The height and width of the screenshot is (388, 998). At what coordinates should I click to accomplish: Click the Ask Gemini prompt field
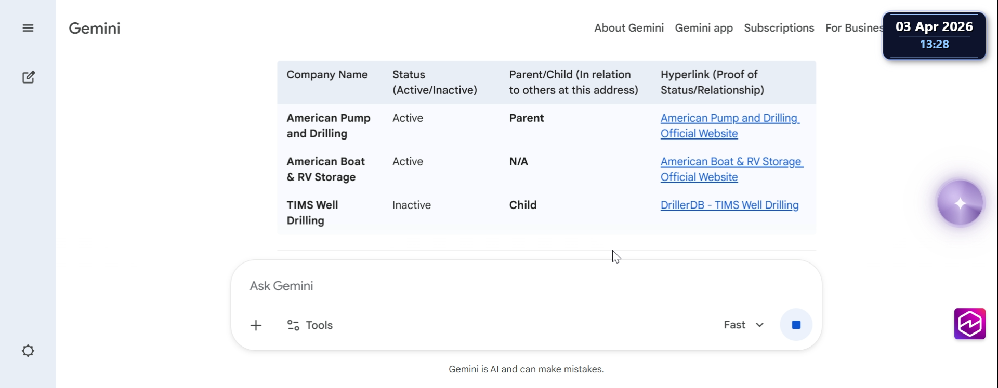point(468,286)
